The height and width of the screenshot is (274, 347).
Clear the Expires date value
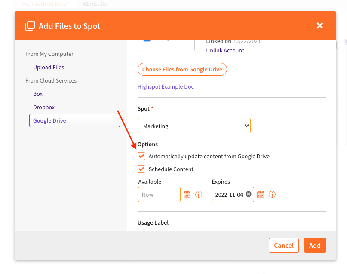tap(249, 194)
